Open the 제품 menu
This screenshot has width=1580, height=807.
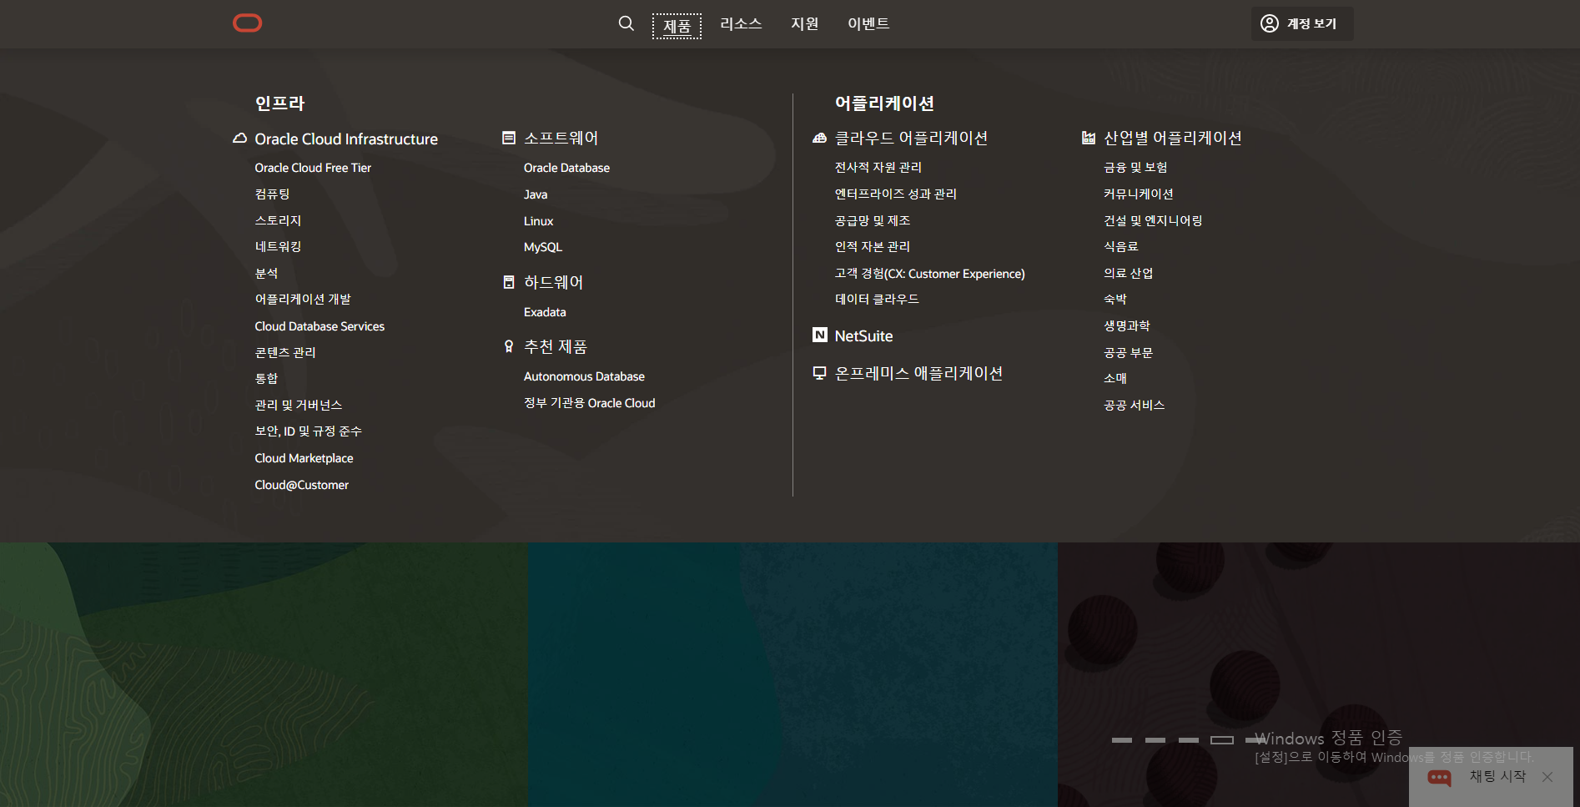(x=677, y=26)
